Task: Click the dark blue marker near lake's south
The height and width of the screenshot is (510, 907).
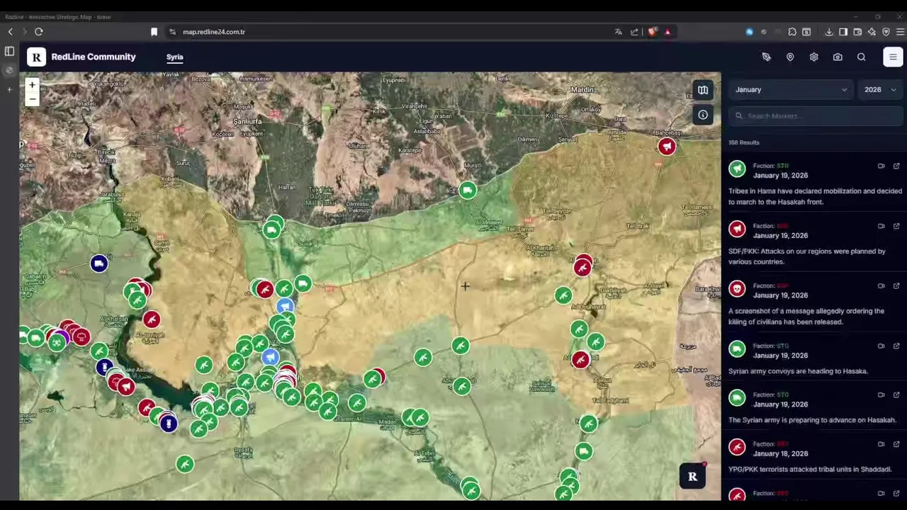Action: pyautogui.click(x=168, y=423)
